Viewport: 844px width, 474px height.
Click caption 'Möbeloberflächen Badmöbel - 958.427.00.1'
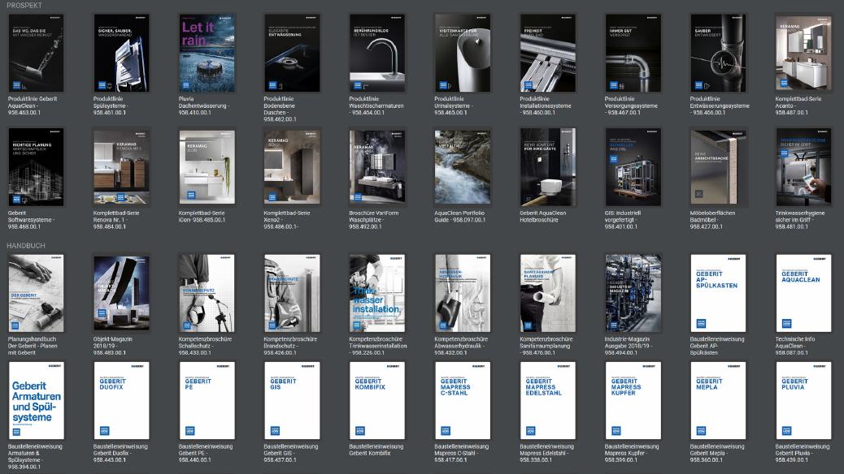pos(712,220)
